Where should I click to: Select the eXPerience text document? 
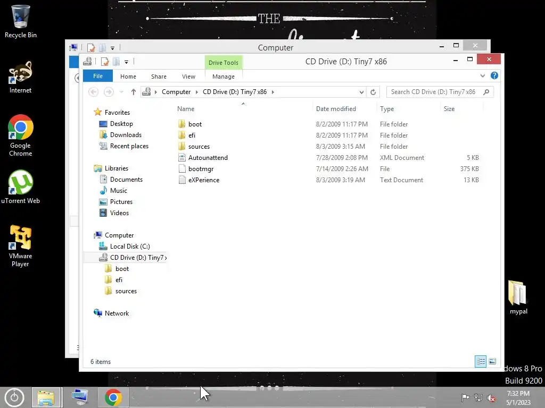[x=204, y=180]
